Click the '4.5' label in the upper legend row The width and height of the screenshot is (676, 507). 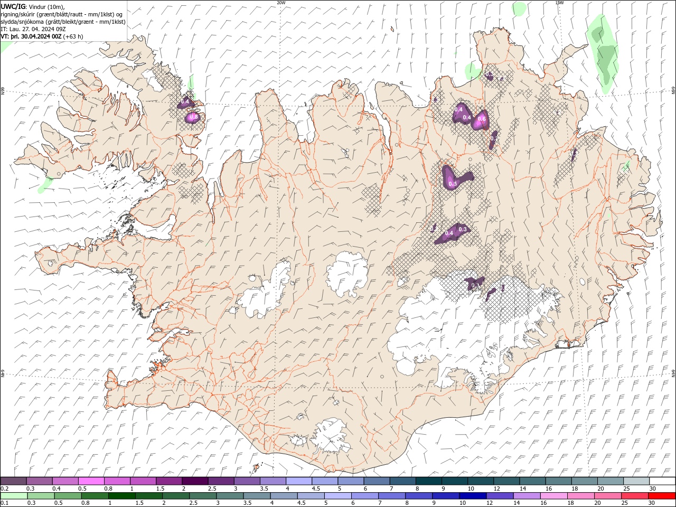[316, 489]
